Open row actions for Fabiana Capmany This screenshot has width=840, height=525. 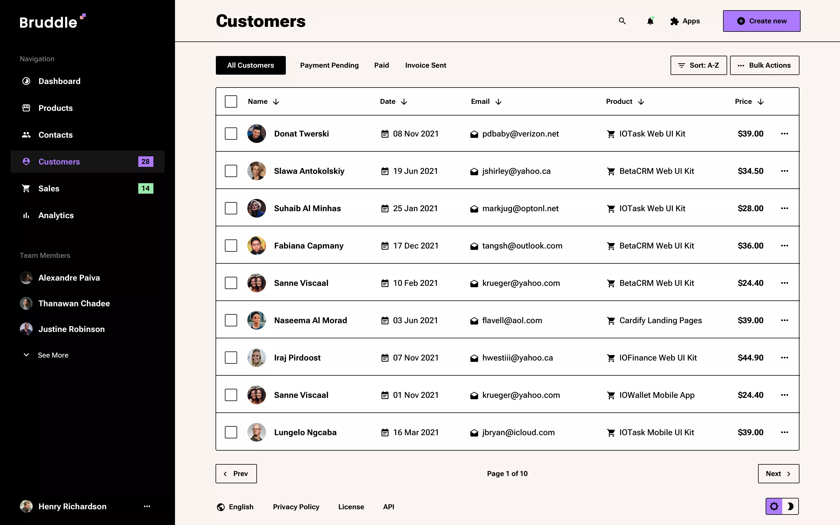[x=785, y=246]
